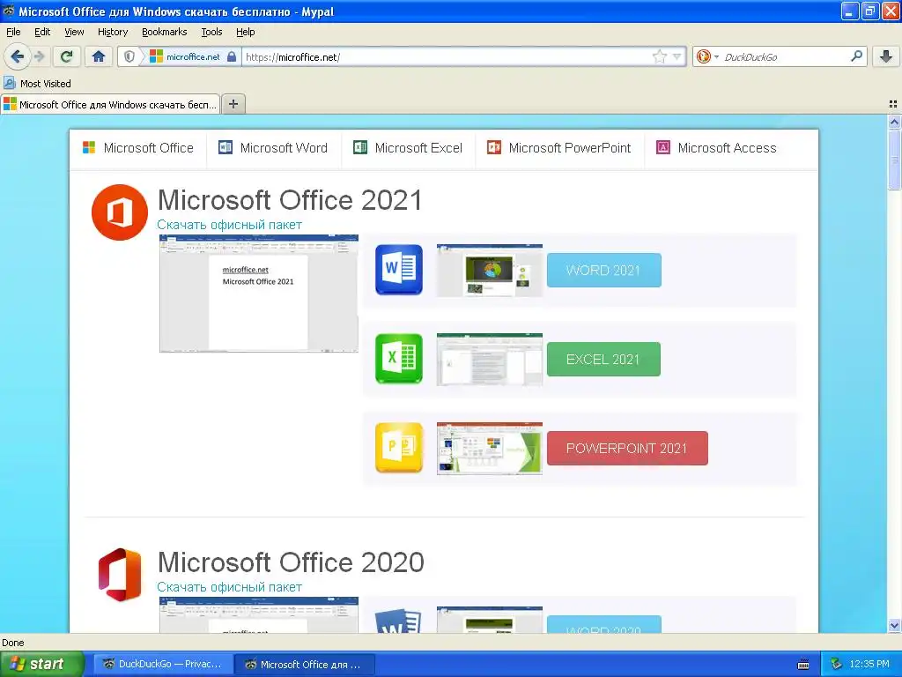Screen dimensions: 902x677
Task: Reload the current page
Action: tap(67, 56)
